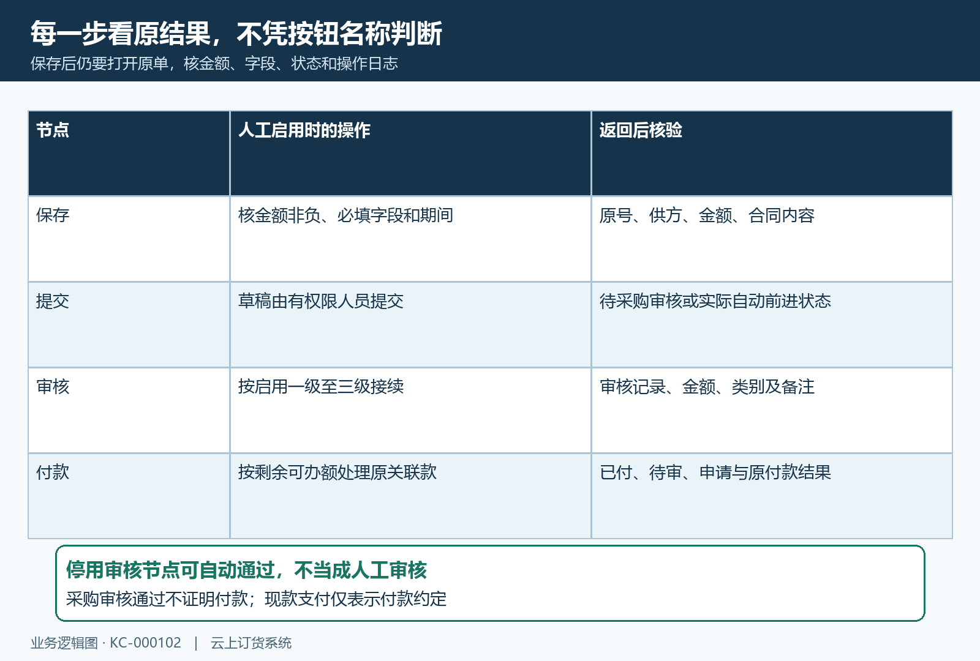Viewport: 980px width, 661px height.
Task: Select the 审核 row label
Action: click(x=53, y=387)
